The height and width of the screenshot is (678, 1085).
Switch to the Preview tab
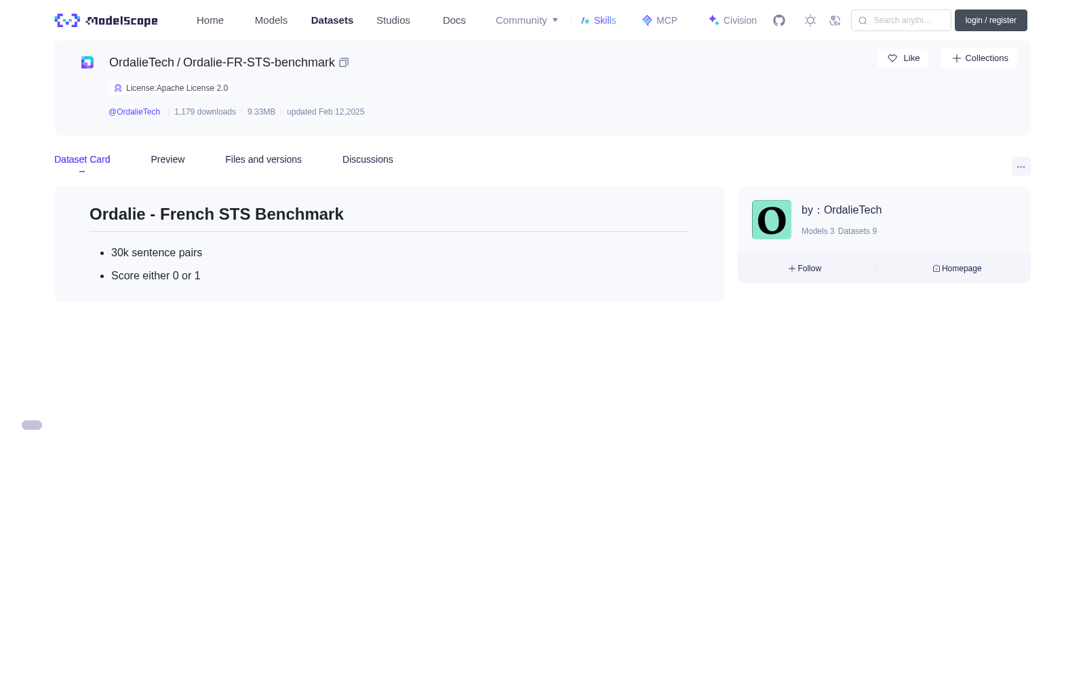pos(167,159)
